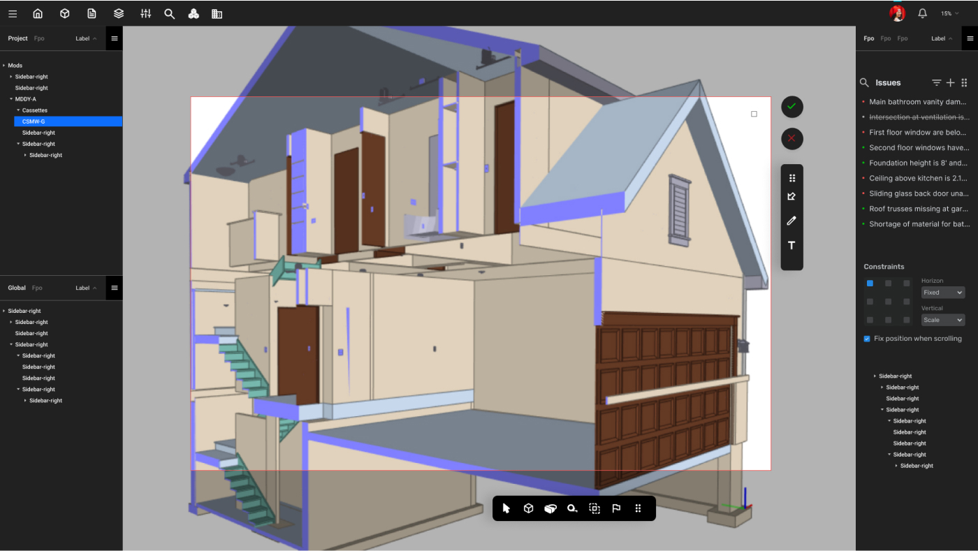
Task: Select the cursor pointer tool
Action: [x=506, y=508]
